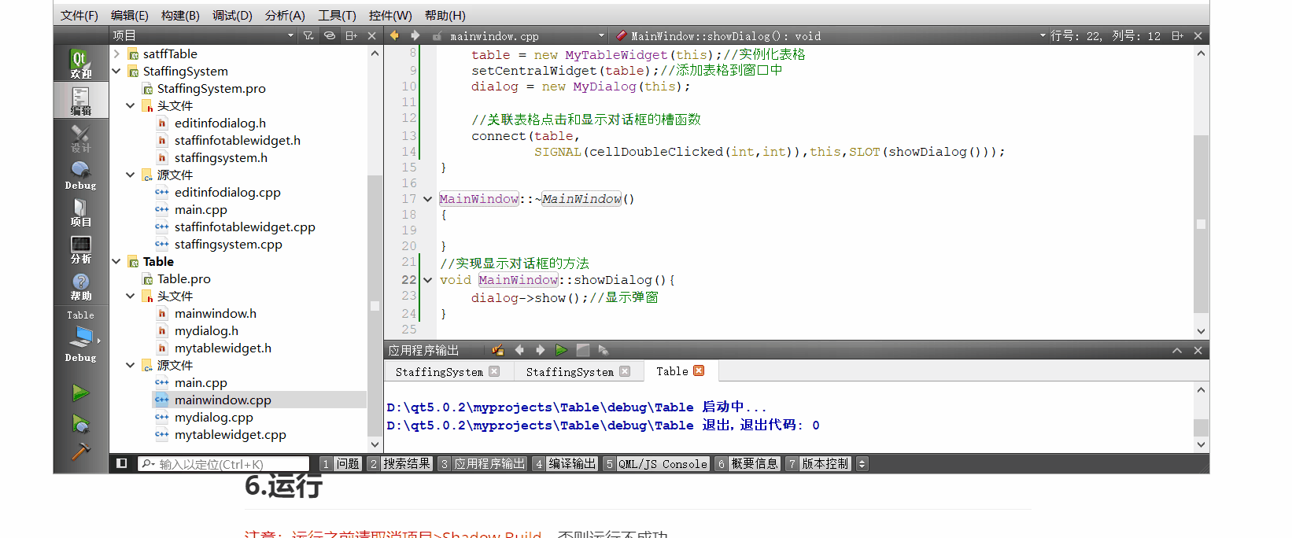Image resolution: width=1292 pixels, height=538 pixels.
Task: Collapse the Table project node
Action: point(116,261)
